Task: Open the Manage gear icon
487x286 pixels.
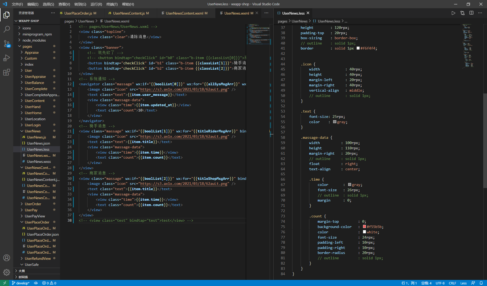Action: coord(7,272)
